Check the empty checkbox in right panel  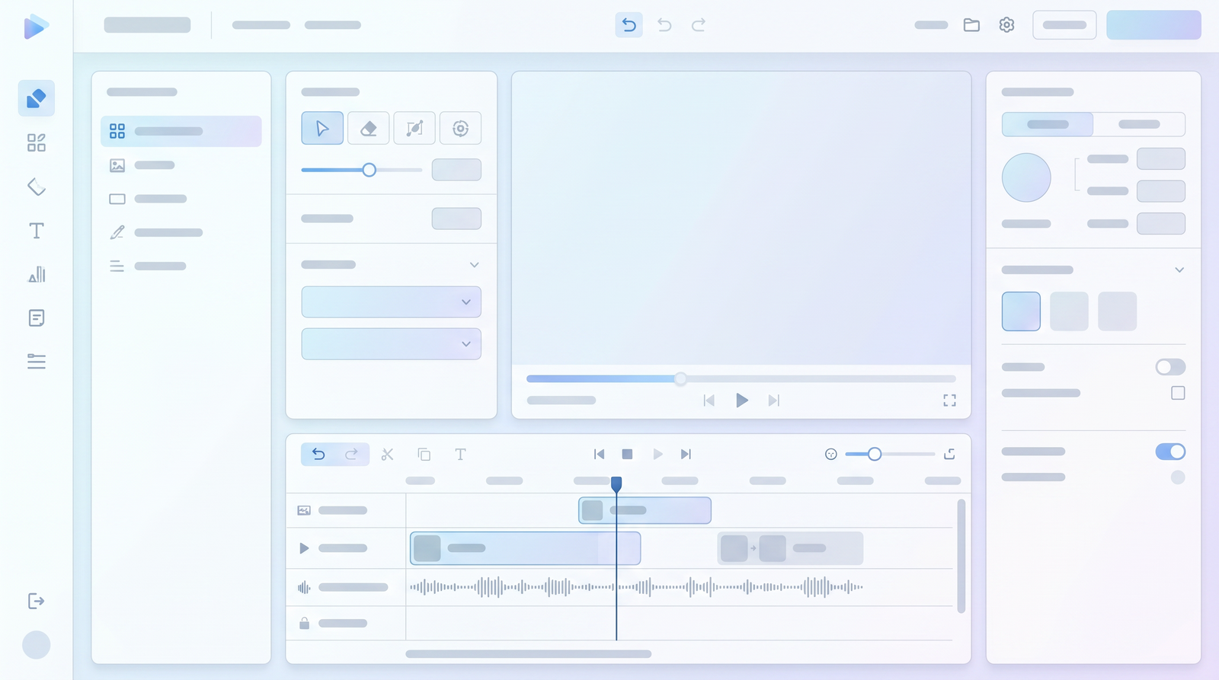[x=1178, y=393]
